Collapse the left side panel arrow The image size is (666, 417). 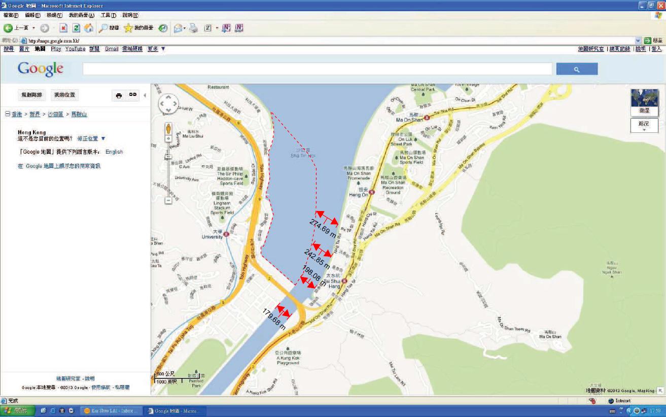[x=145, y=95]
